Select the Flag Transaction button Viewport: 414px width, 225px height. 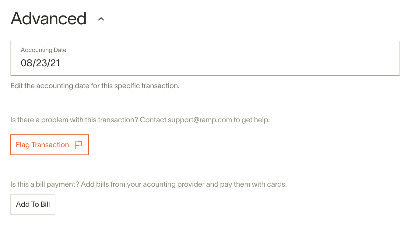[50, 145]
